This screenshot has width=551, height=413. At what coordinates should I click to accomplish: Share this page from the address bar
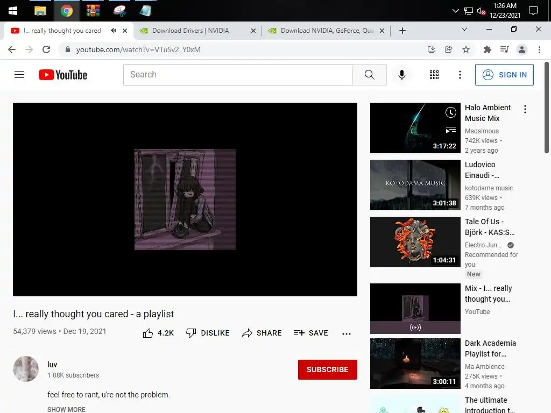[448, 49]
